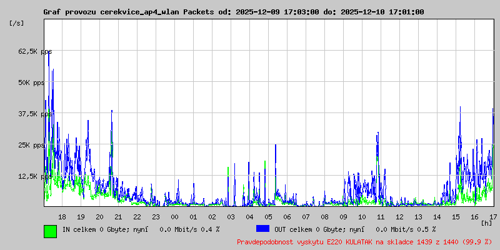Click the '09' hour label on time axis
This screenshot has width=500, height=250.
(x=343, y=217)
